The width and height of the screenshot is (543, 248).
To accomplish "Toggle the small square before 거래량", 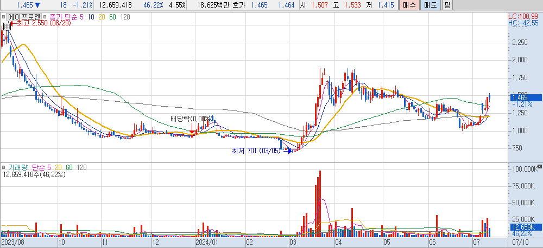I will pos(3,167).
